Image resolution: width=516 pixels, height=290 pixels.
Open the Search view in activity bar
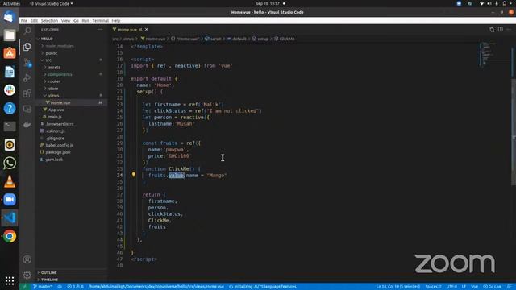click(27, 31)
